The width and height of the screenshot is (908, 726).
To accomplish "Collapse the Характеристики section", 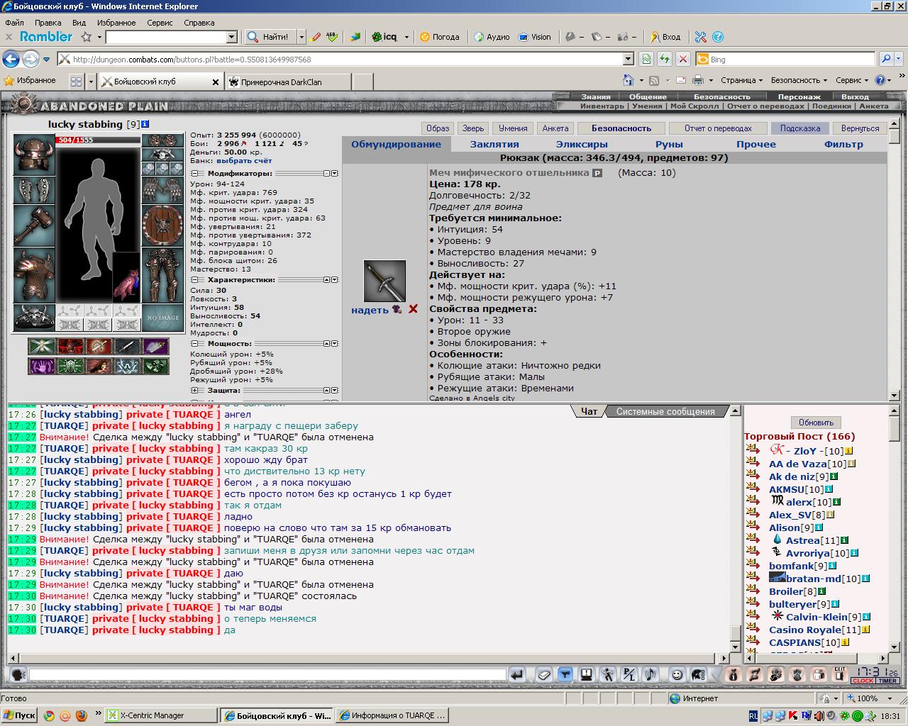I will click(x=195, y=280).
